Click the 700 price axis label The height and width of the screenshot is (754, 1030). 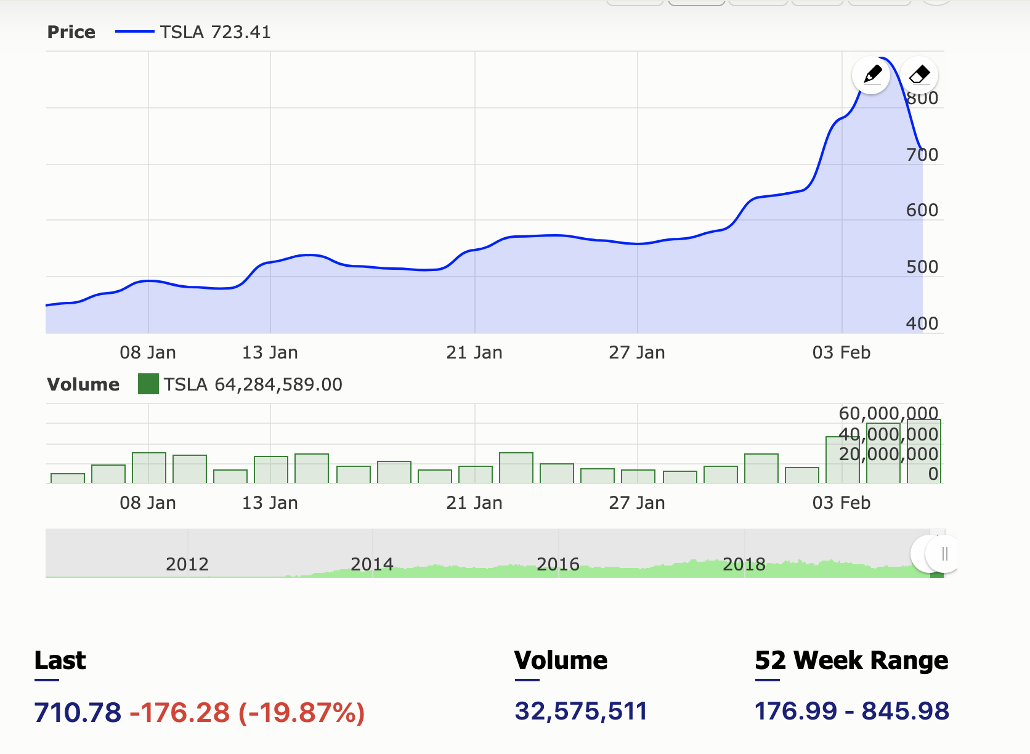click(922, 155)
